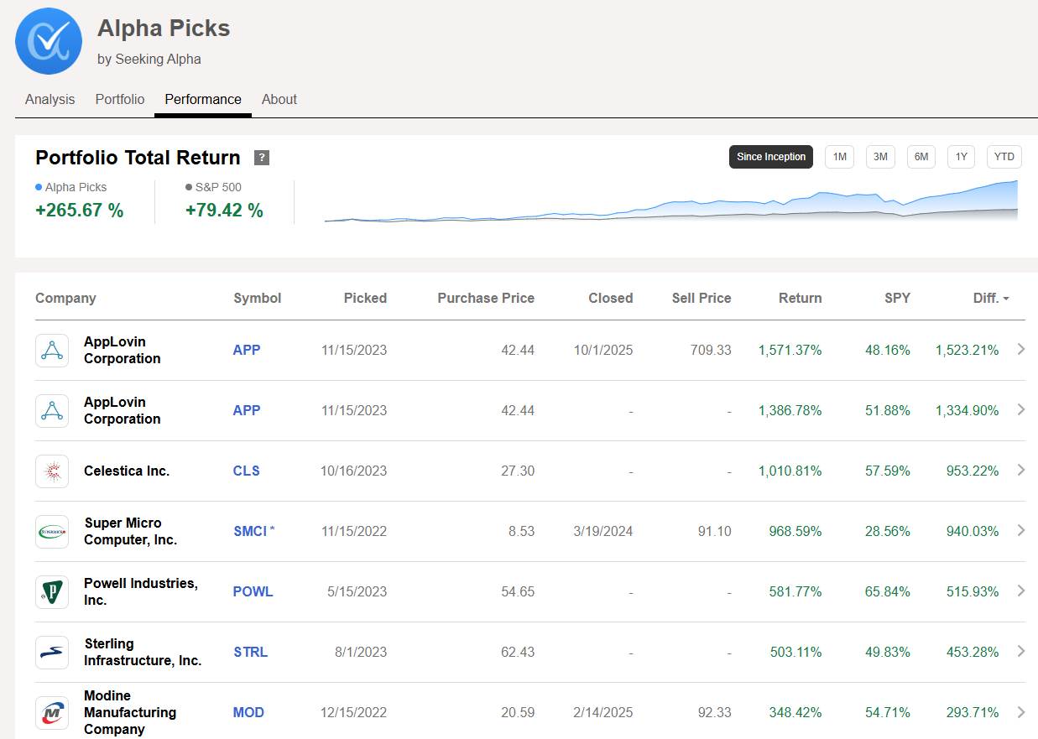This screenshot has width=1038, height=739.
Task: Click the Portfolio Total Return help icon
Action: click(x=262, y=158)
